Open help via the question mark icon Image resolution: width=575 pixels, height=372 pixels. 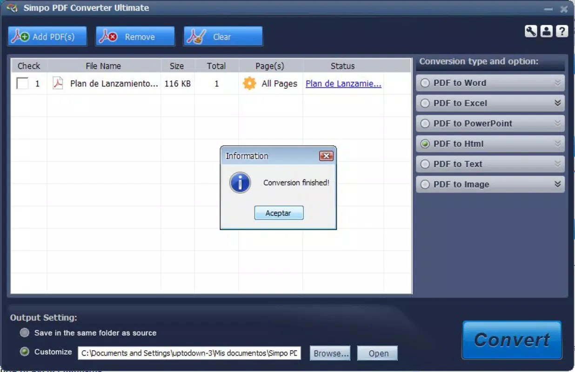tap(562, 31)
